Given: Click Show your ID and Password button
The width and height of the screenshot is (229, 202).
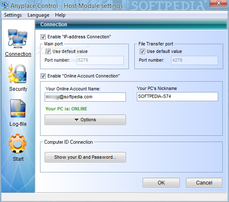Looking at the screenshot, I should click(x=85, y=157).
